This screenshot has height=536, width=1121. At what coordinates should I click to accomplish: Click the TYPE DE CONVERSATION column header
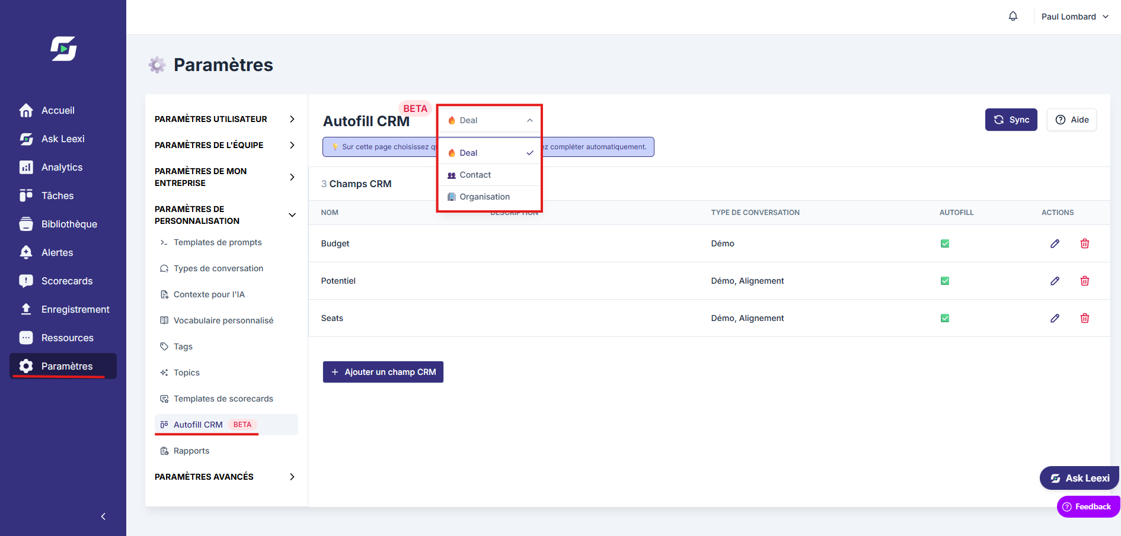(755, 213)
